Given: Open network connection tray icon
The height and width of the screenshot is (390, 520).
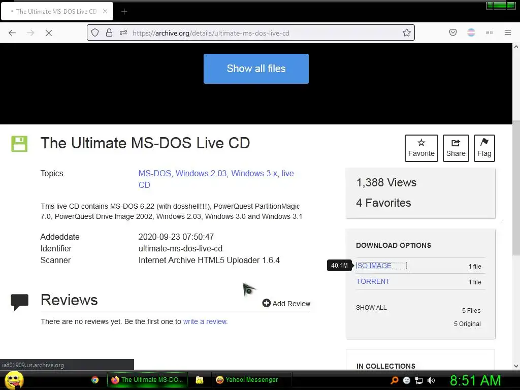Looking at the screenshot, I should point(419,380).
